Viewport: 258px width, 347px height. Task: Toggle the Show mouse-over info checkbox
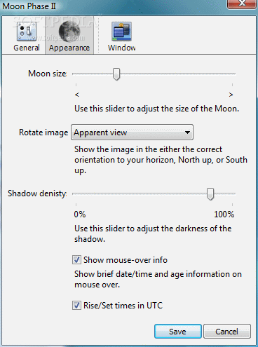click(76, 260)
